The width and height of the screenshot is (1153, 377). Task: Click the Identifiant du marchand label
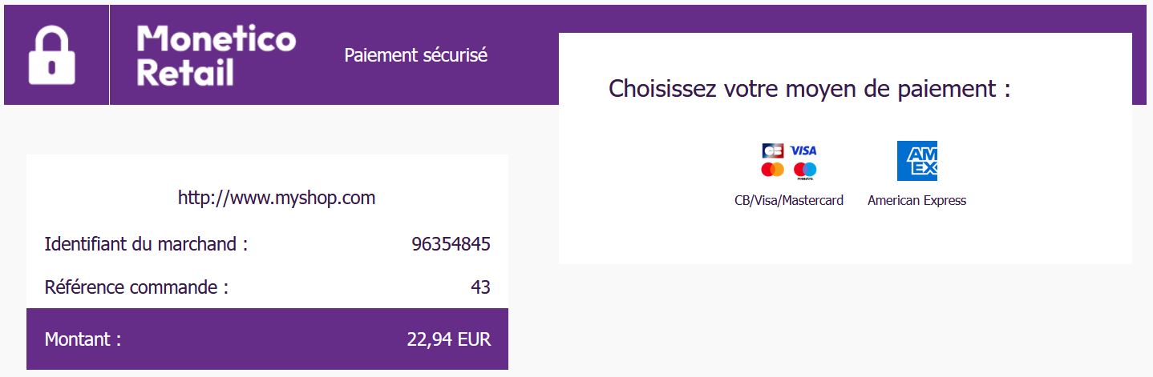(146, 244)
